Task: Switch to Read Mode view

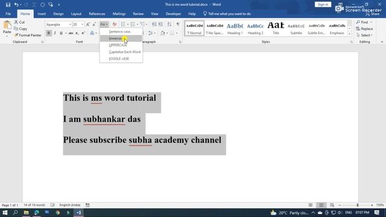Action: pos(311,205)
